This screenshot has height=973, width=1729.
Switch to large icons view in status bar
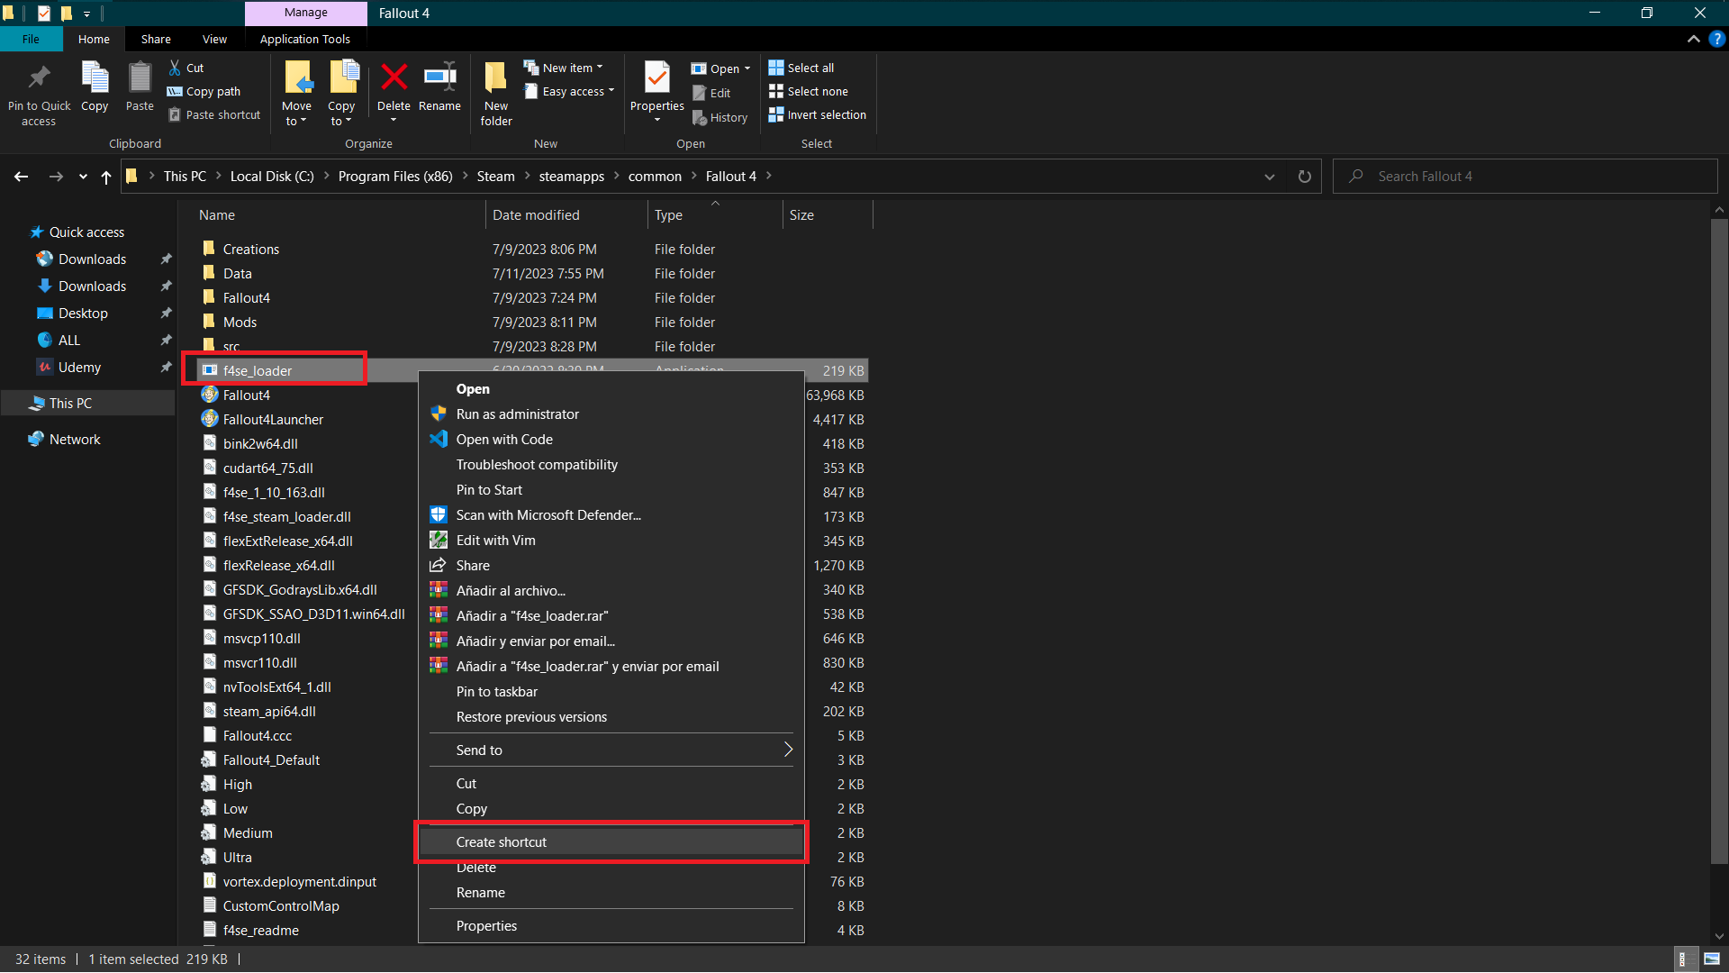tap(1712, 959)
